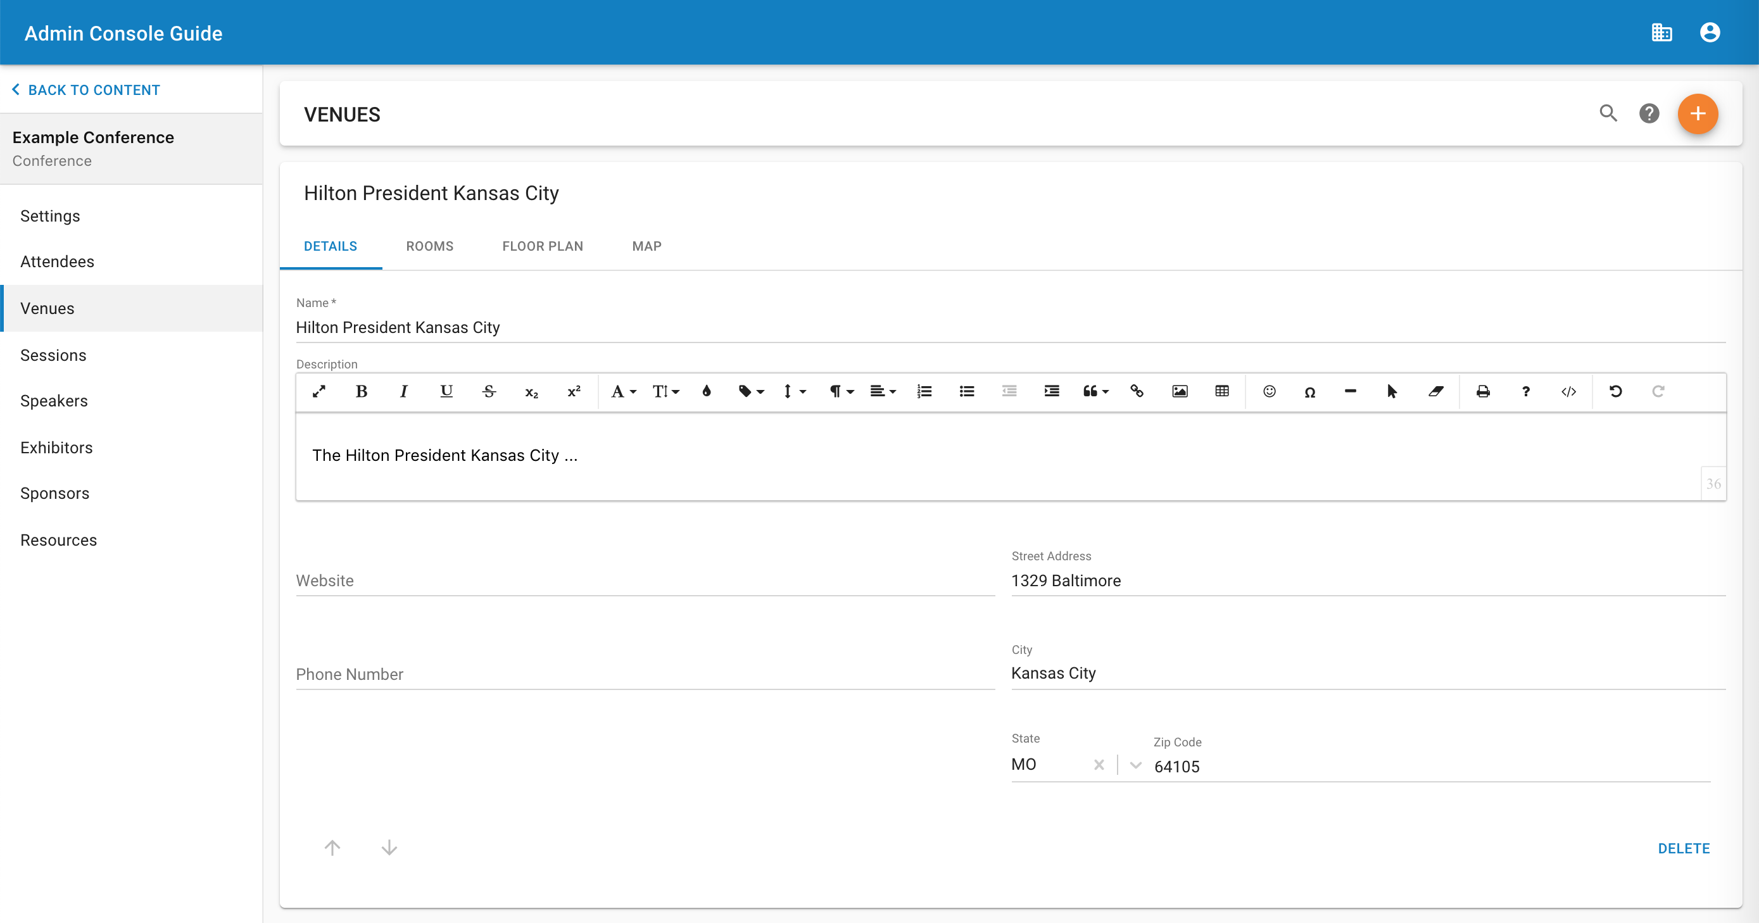Switch to the Map tab

[x=646, y=246]
